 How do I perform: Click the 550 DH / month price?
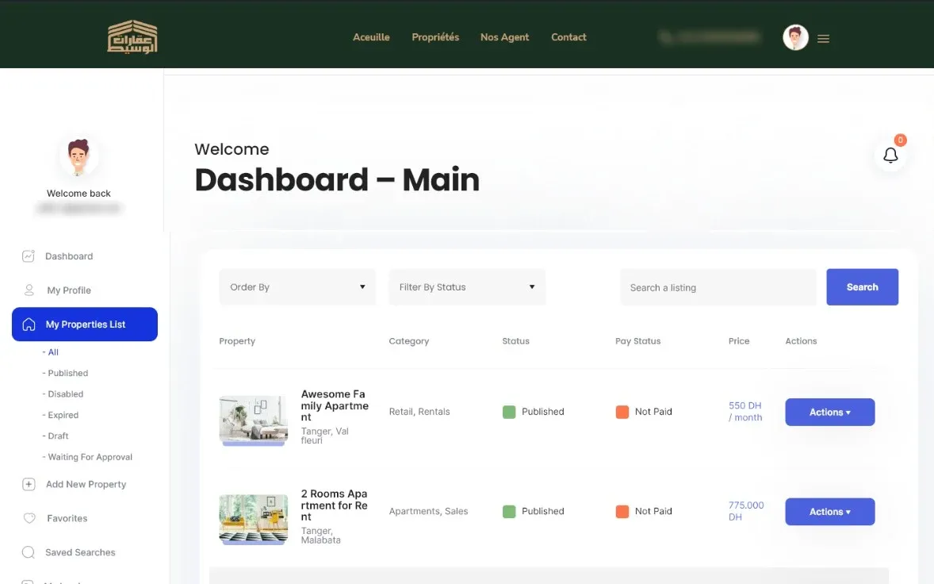(745, 411)
